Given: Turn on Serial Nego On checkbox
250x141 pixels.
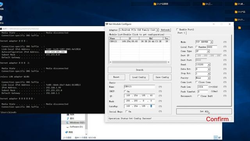Looking at the screenshot, I should (x=127, y=111).
